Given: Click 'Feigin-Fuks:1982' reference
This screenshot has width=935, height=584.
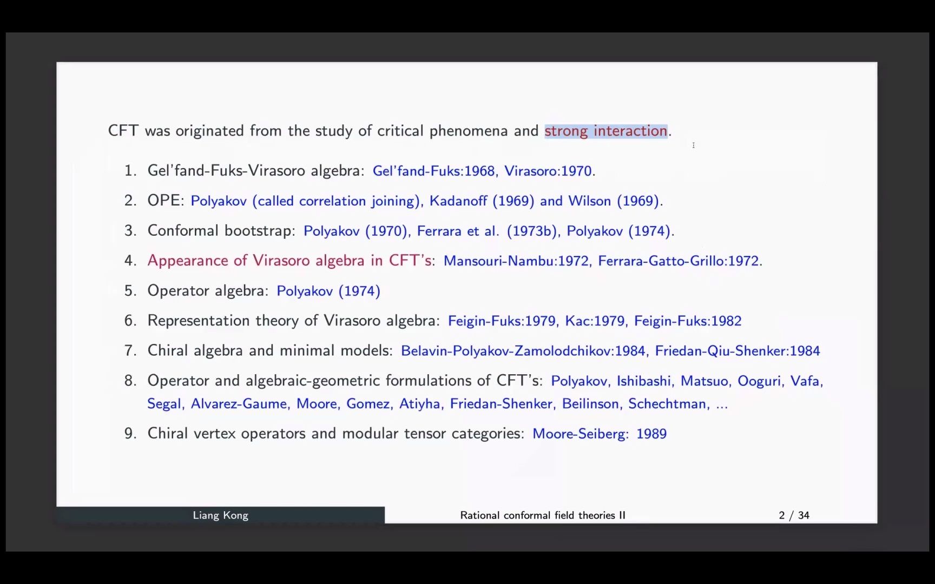Looking at the screenshot, I should pos(688,321).
